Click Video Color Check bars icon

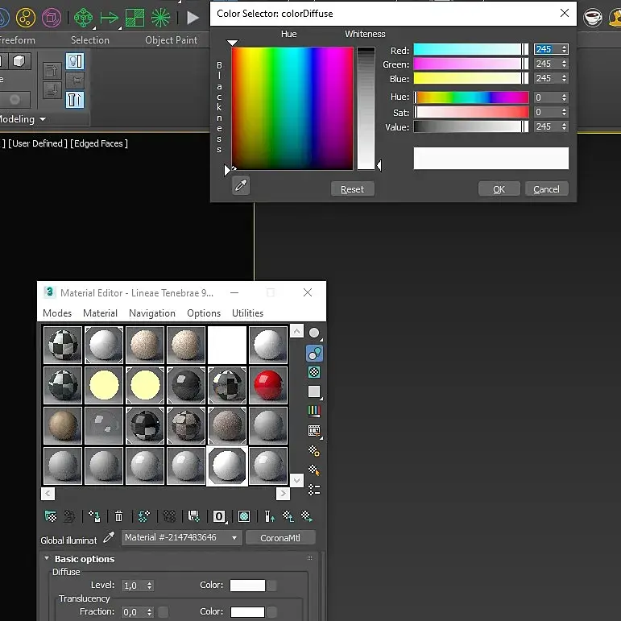(x=314, y=411)
